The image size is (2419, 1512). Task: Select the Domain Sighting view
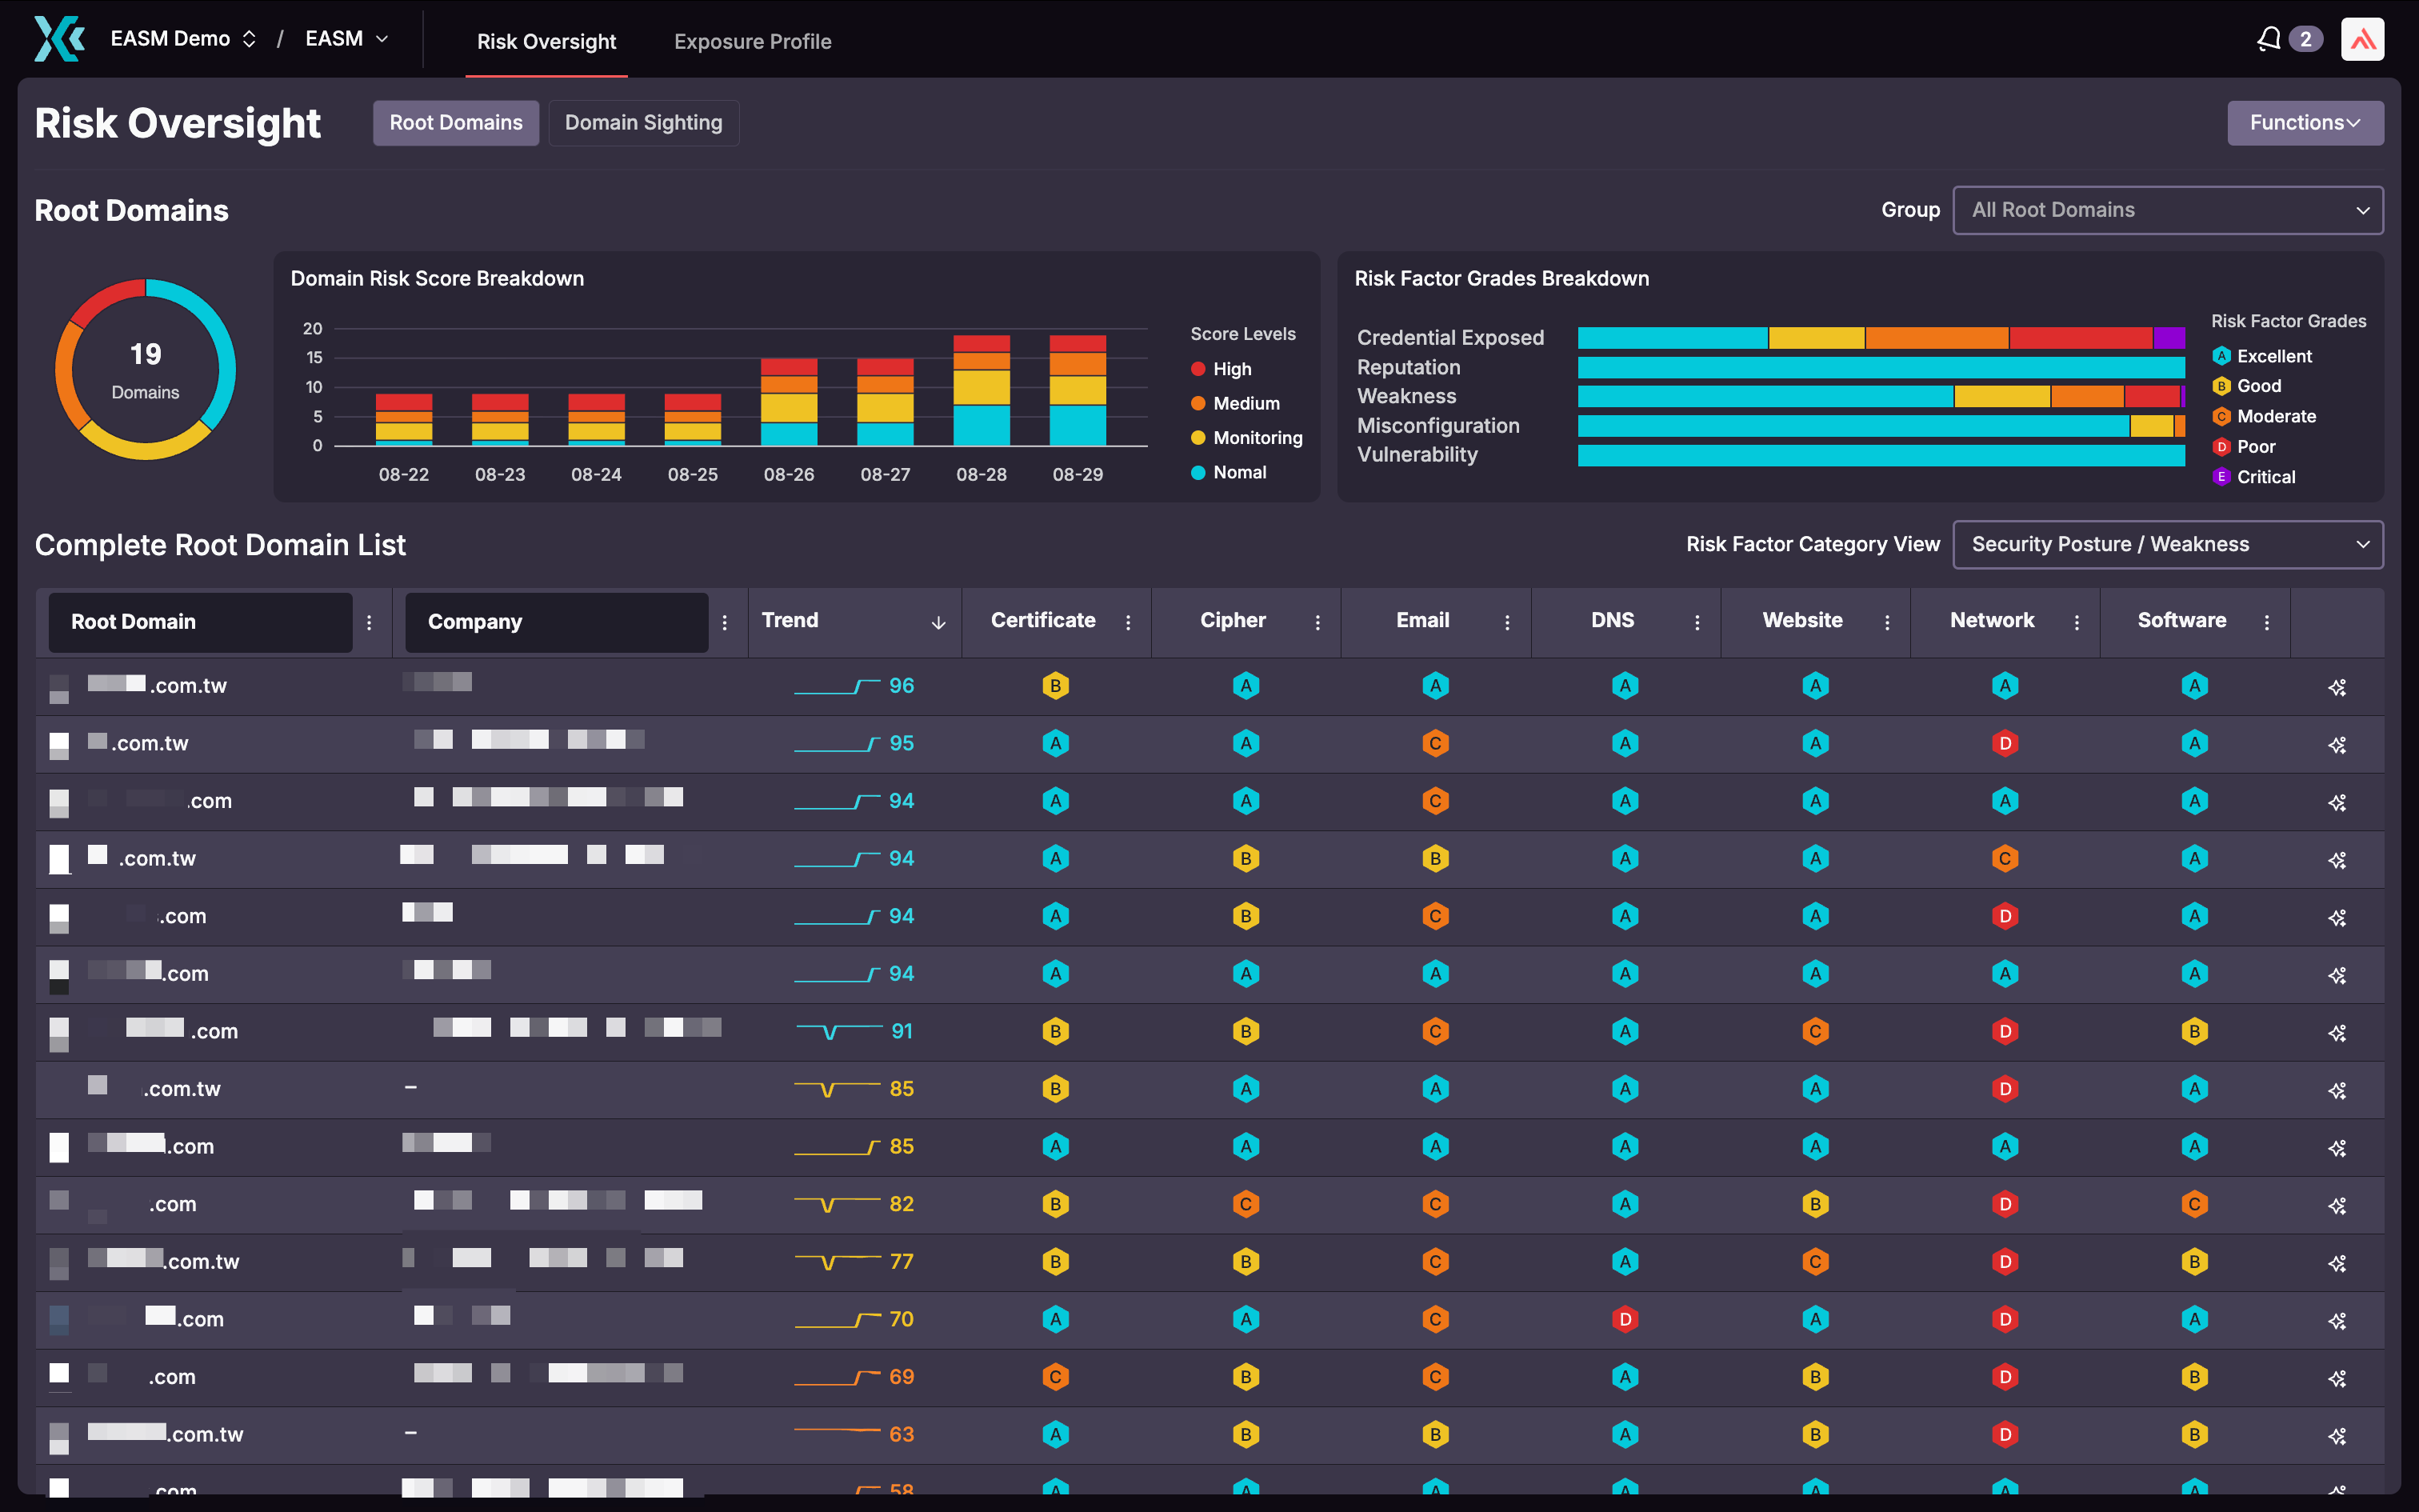[x=644, y=122]
